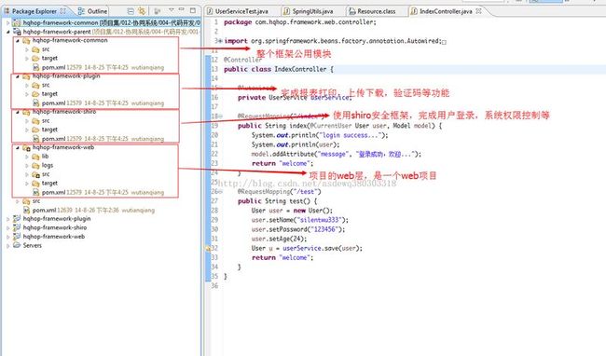The width and height of the screenshot is (606, 356).
Task: Click text 'public class IndexController {'
Action: (x=278, y=69)
